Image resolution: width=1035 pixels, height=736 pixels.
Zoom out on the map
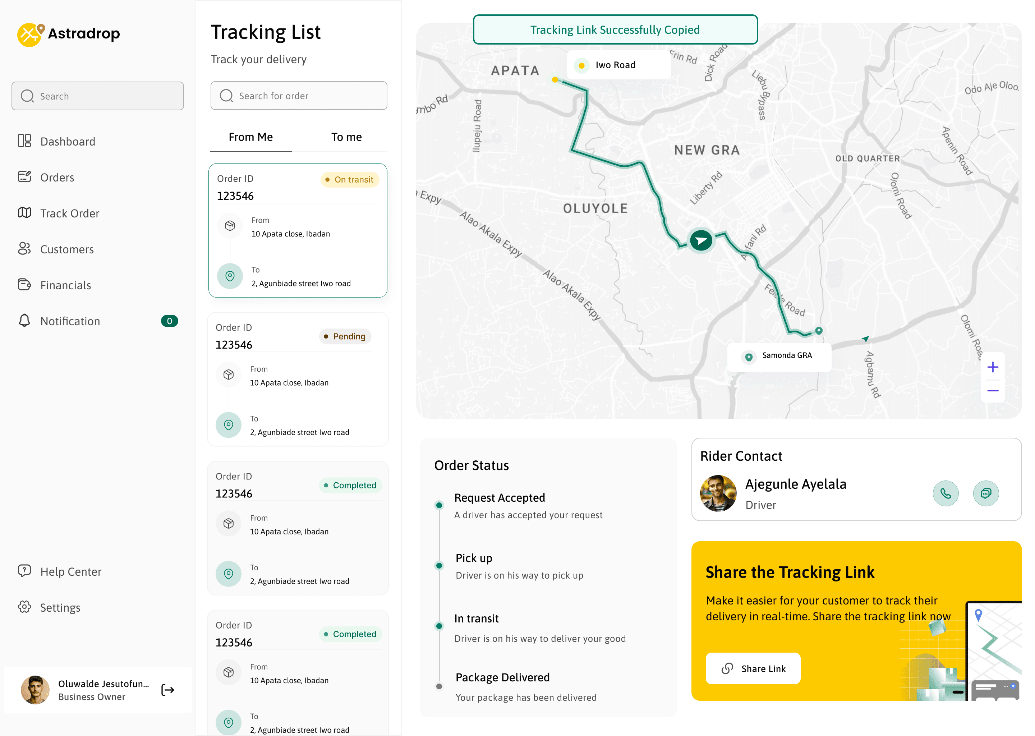click(x=992, y=391)
